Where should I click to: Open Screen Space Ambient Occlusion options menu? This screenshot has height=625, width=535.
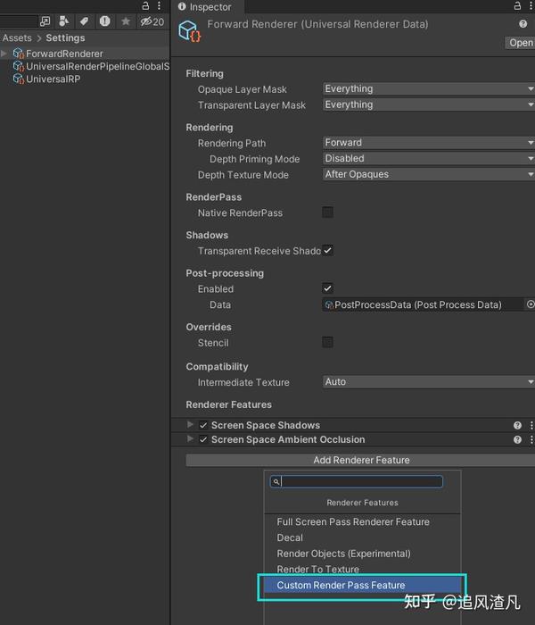point(531,439)
